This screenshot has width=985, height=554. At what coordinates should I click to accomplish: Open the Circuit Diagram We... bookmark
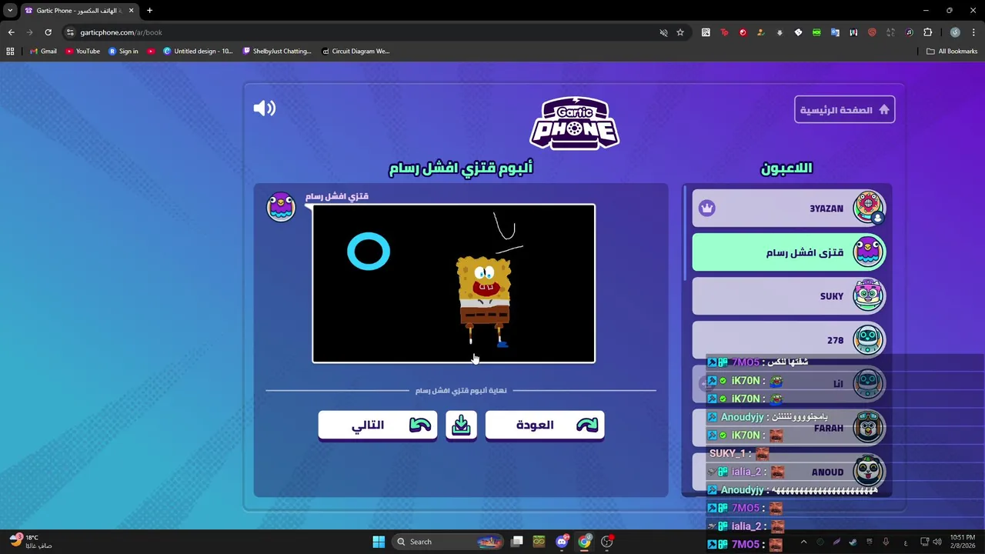pyautogui.click(x=356, y=52)
